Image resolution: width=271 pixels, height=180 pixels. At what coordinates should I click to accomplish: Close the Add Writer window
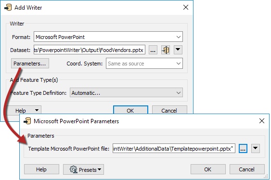pos(186,7)
